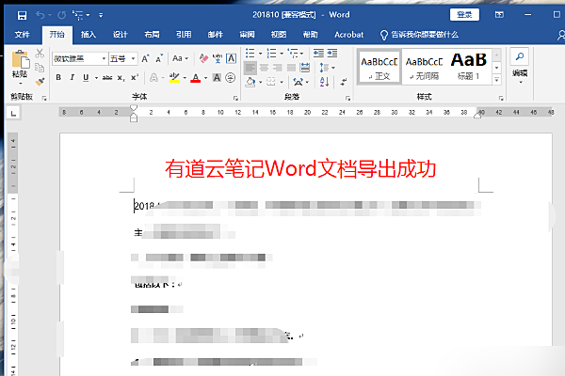565x376 pixels.
Task: Toggle bold formatting
Action: pyautogui.click(x=58, y=77)
